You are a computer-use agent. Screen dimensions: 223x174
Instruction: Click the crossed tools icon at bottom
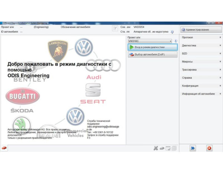(156, 148)
